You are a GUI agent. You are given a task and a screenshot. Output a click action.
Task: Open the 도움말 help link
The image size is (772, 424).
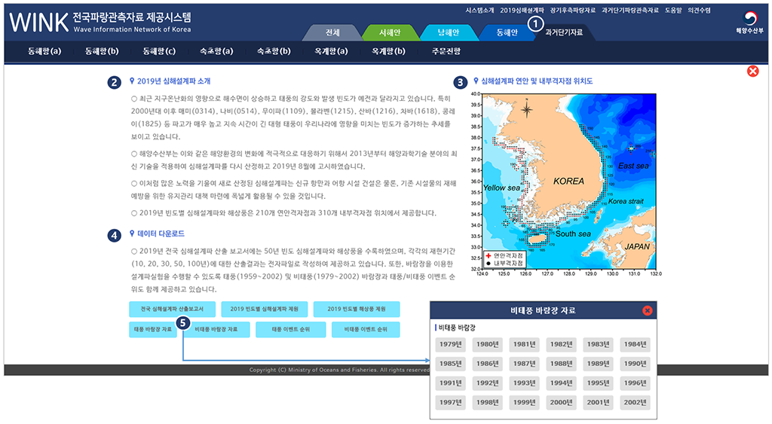coord(673,11)
